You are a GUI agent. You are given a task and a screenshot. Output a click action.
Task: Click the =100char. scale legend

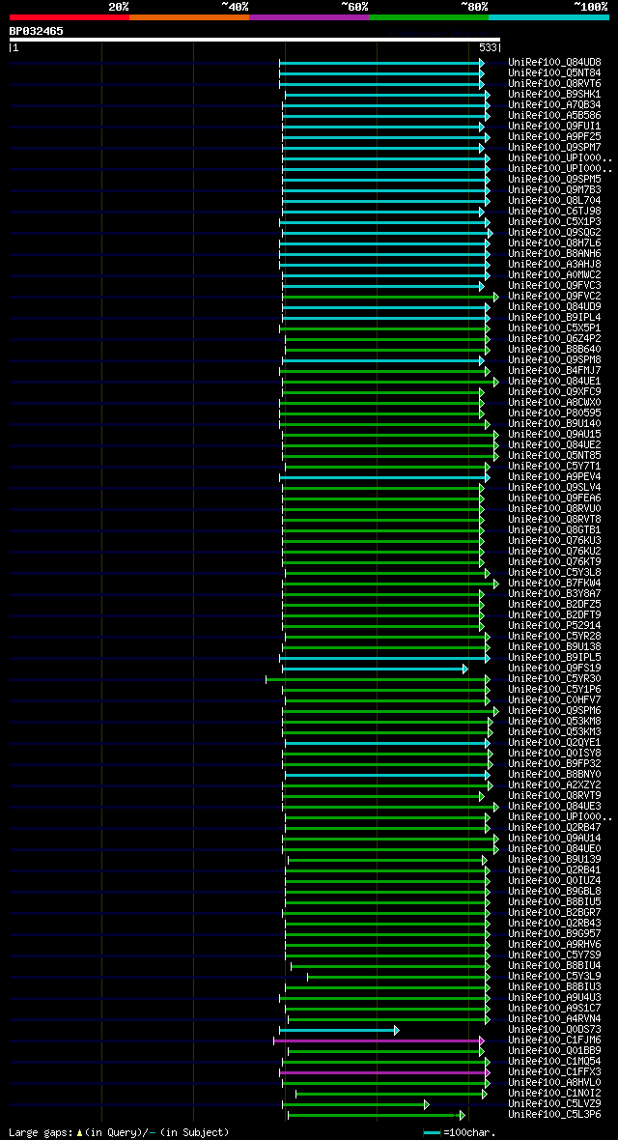(x=461, y=1132)
